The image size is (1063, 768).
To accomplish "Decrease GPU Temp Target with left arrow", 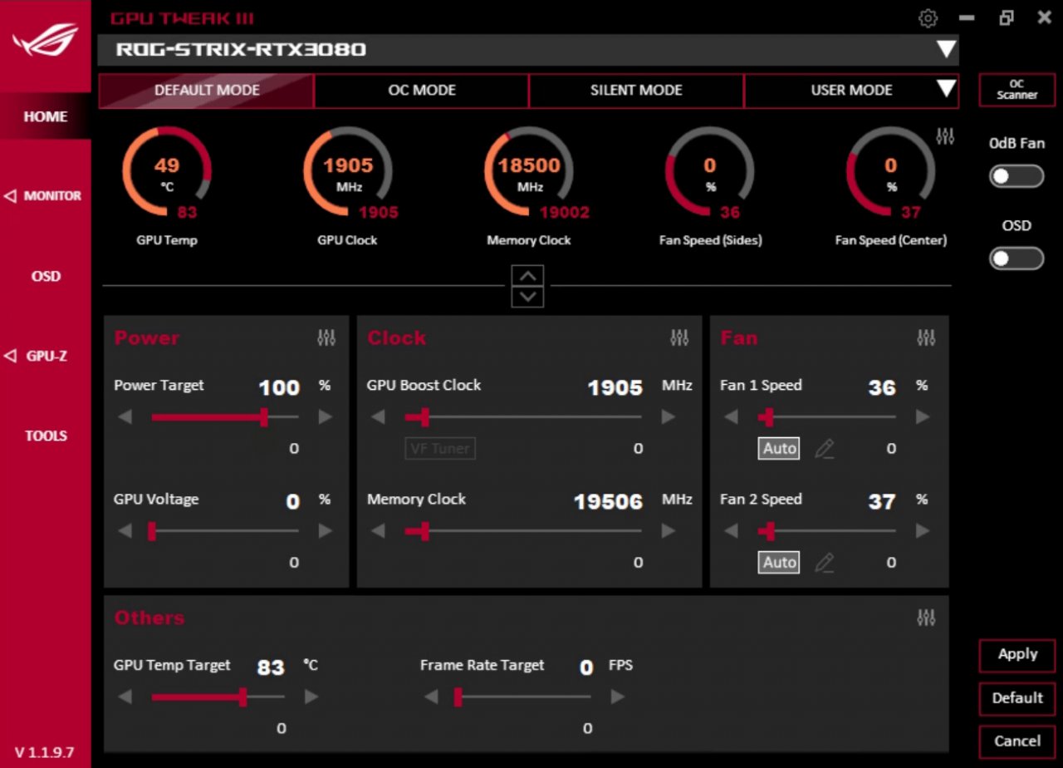I will (125, 697).
